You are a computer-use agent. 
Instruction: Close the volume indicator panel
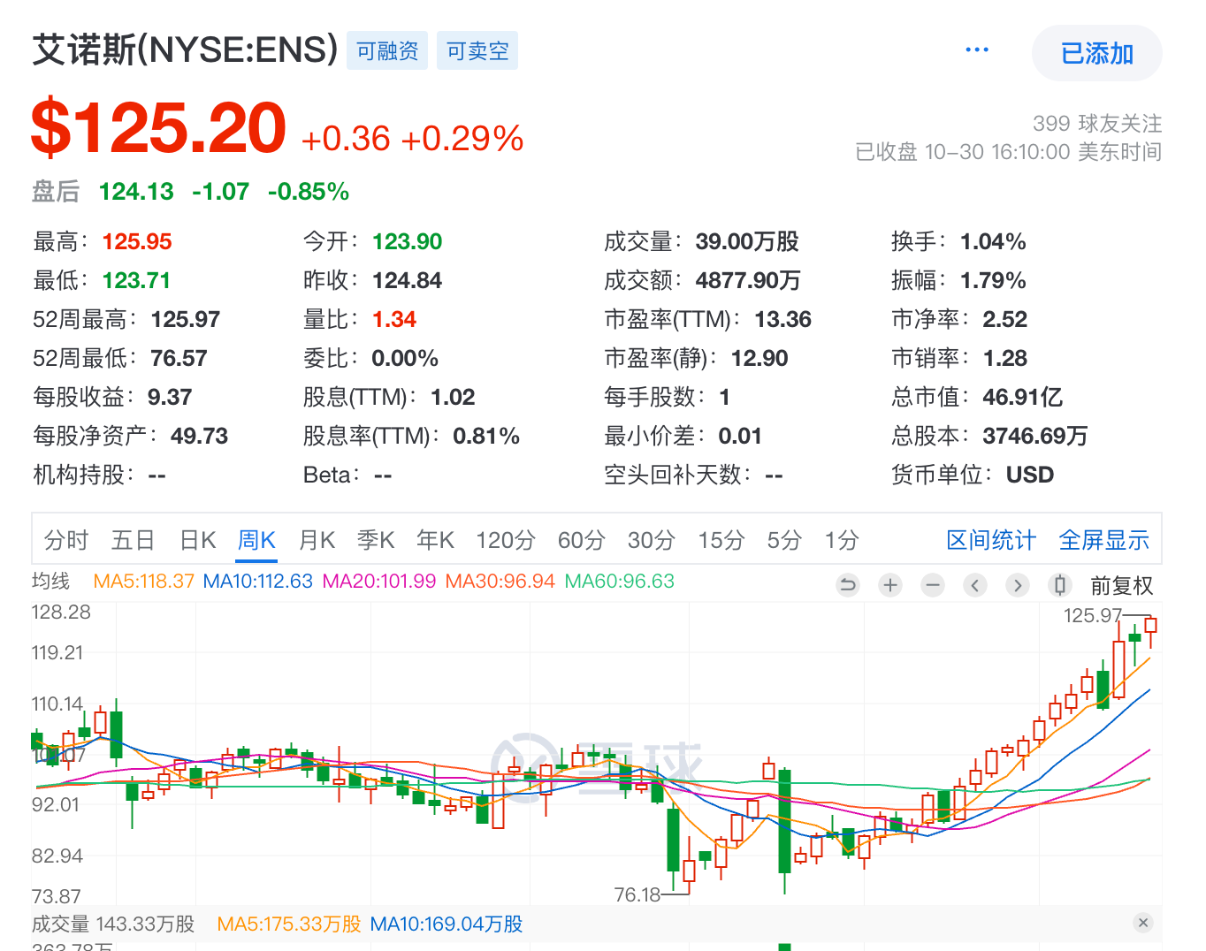[x=1143, y=923]
